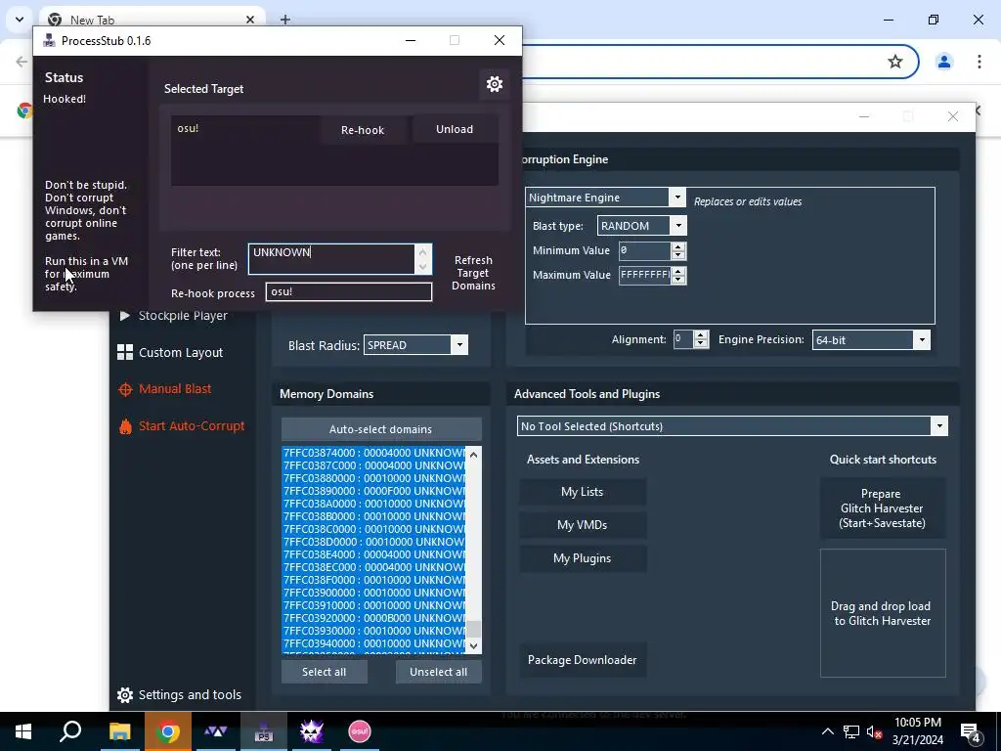This screenshot has width=1001, height=751.
Task: Open Chrome tab search chevron
Action: click(x=20, y=20)
